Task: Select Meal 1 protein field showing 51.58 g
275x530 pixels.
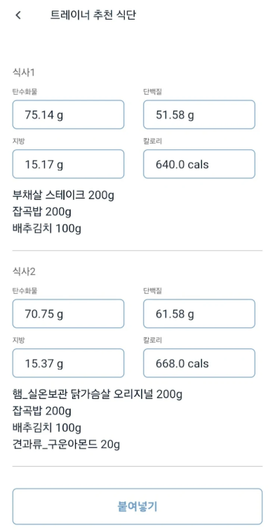Action: [x=199, y=114]
